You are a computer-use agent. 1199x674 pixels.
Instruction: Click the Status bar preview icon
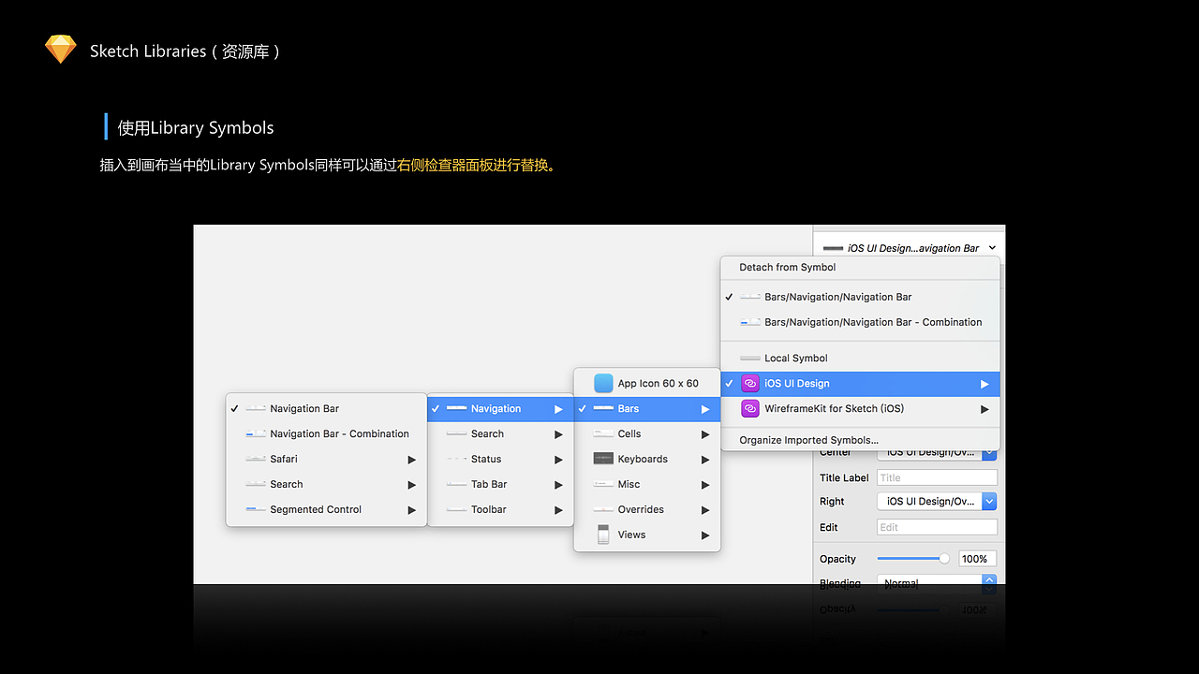(x=456, y=459)
